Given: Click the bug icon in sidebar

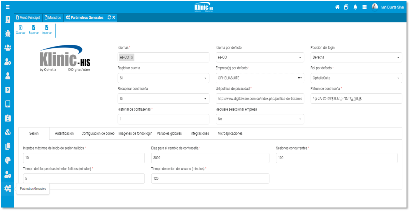Looking at the screenshot, I should pos(8,33).
